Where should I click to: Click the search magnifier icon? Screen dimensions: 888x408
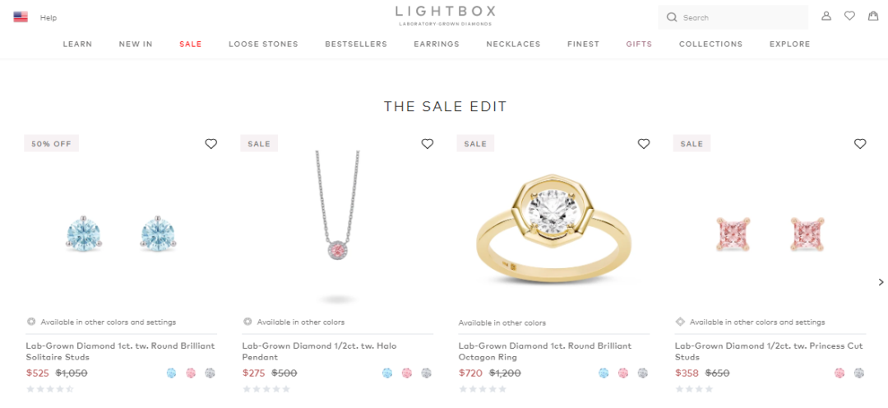point(672,17)
